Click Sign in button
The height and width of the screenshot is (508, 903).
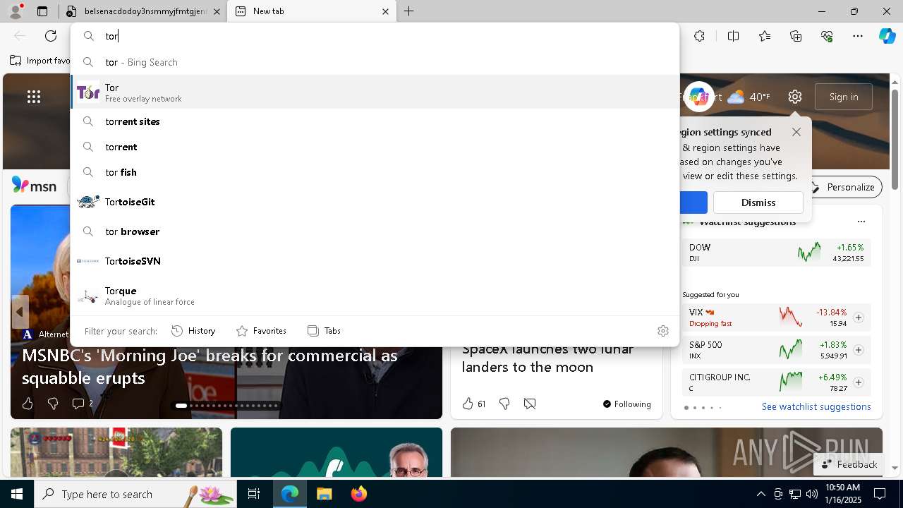(844, 97)
